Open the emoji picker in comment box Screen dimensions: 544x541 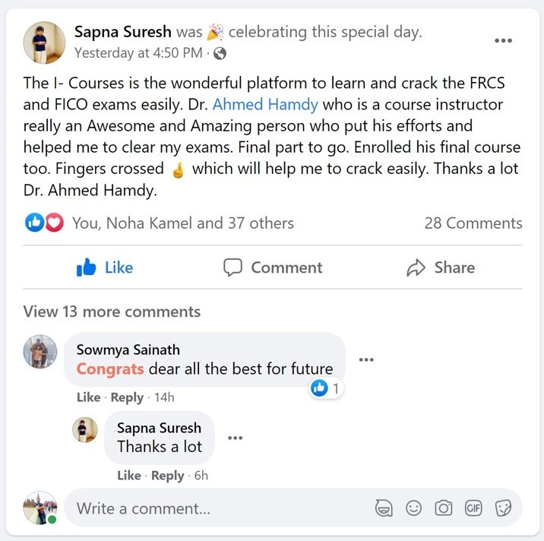pos(414,508)
